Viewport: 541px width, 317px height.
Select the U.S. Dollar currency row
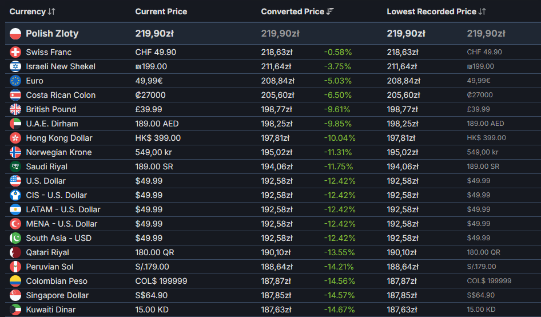coord(46,181)
